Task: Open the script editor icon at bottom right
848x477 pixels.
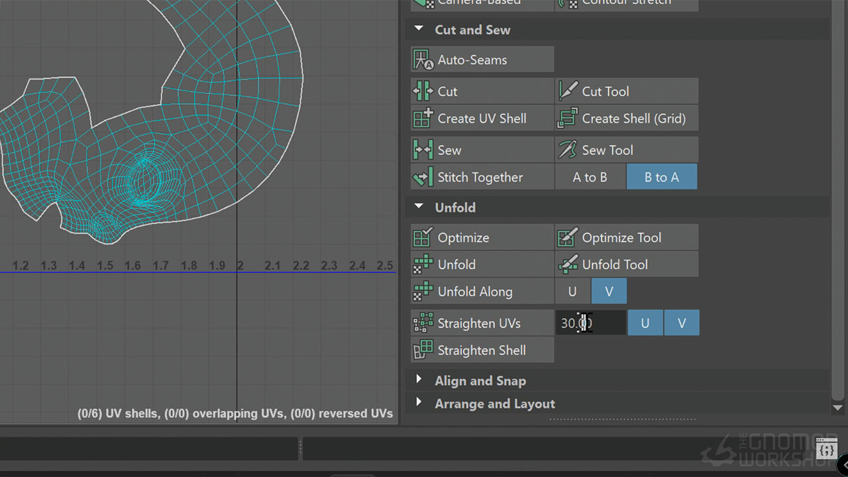Action: point(827,450)
